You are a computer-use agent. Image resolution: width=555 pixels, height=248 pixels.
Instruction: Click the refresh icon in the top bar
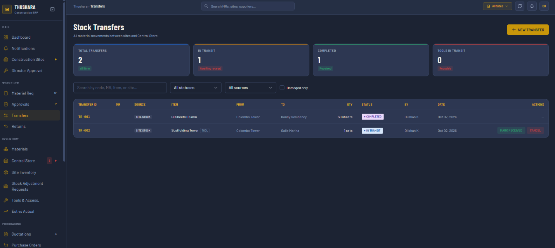[x=520, y=6]
